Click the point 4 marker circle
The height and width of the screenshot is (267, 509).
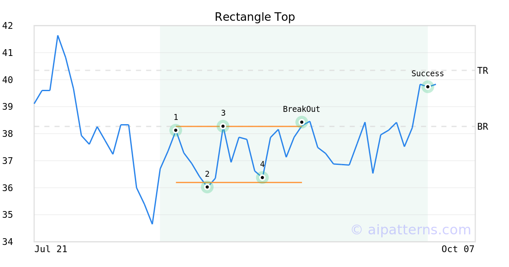(263, 178)
